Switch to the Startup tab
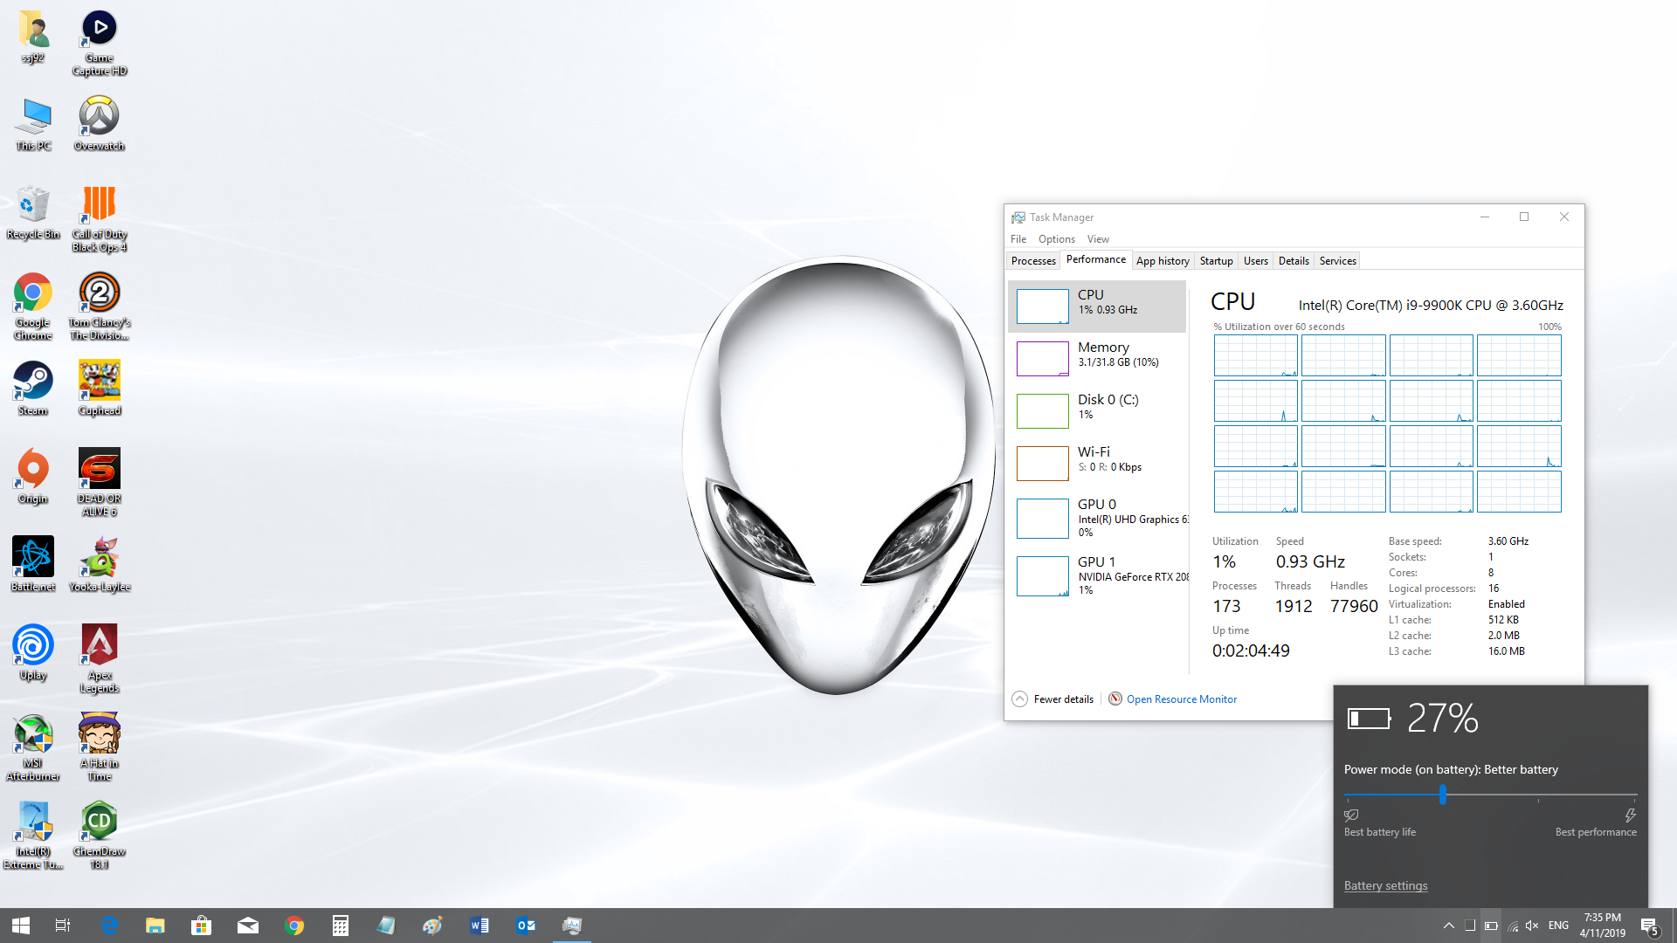Screen dimensions: 1677x943 pyautogui.click(x=1216, y=261)
